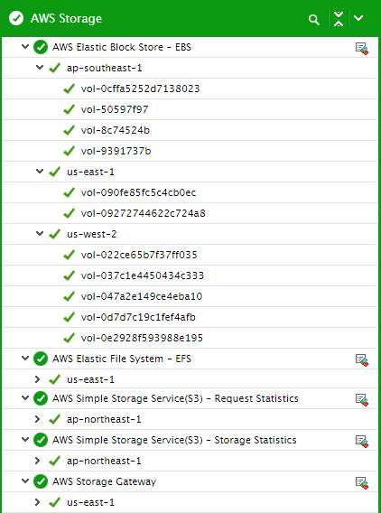The height and width of the screenshot is (513, 381).
Task: Select volume vol-9391737b
Action: point(116,151)
